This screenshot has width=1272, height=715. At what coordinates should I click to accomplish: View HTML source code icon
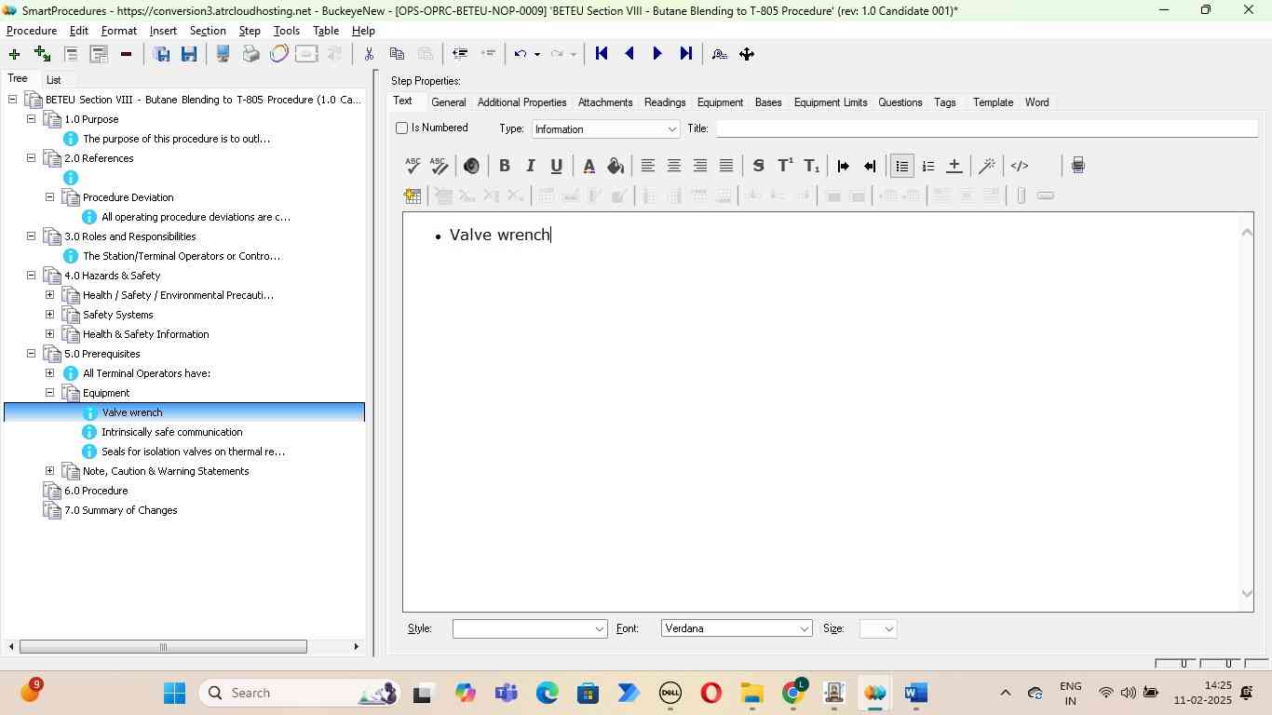click(x=1020, y=166)
